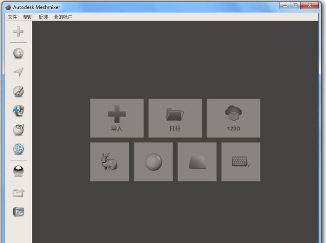Open the keyboard shortcuts tile
Image resolution: width=326 pixels, height=243 pixels.
[241, 162]
